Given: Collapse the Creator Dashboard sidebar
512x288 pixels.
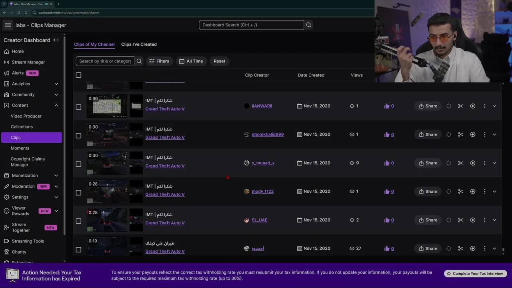Looking at the screenshot, I should (56, 40).
